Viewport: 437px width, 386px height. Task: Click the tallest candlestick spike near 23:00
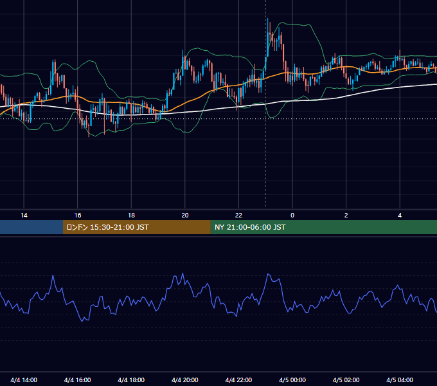click(x=268, y=37)
